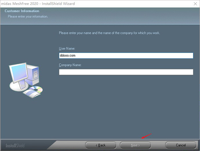Close the InstallShield Wizard window

[x=195, y=4]
